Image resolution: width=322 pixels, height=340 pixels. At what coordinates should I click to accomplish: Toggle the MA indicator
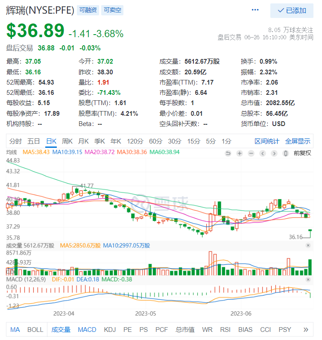(15, 330)
